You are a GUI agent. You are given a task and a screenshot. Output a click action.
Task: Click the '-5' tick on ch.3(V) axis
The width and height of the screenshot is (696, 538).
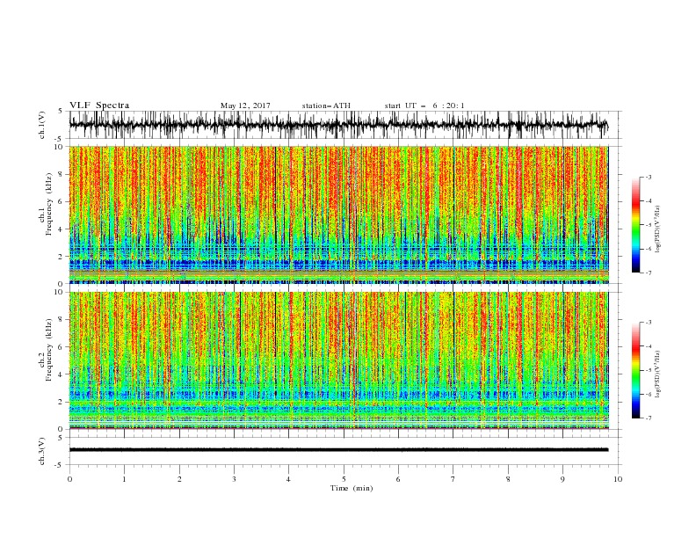pyautogui.click(x=60, y=465)
